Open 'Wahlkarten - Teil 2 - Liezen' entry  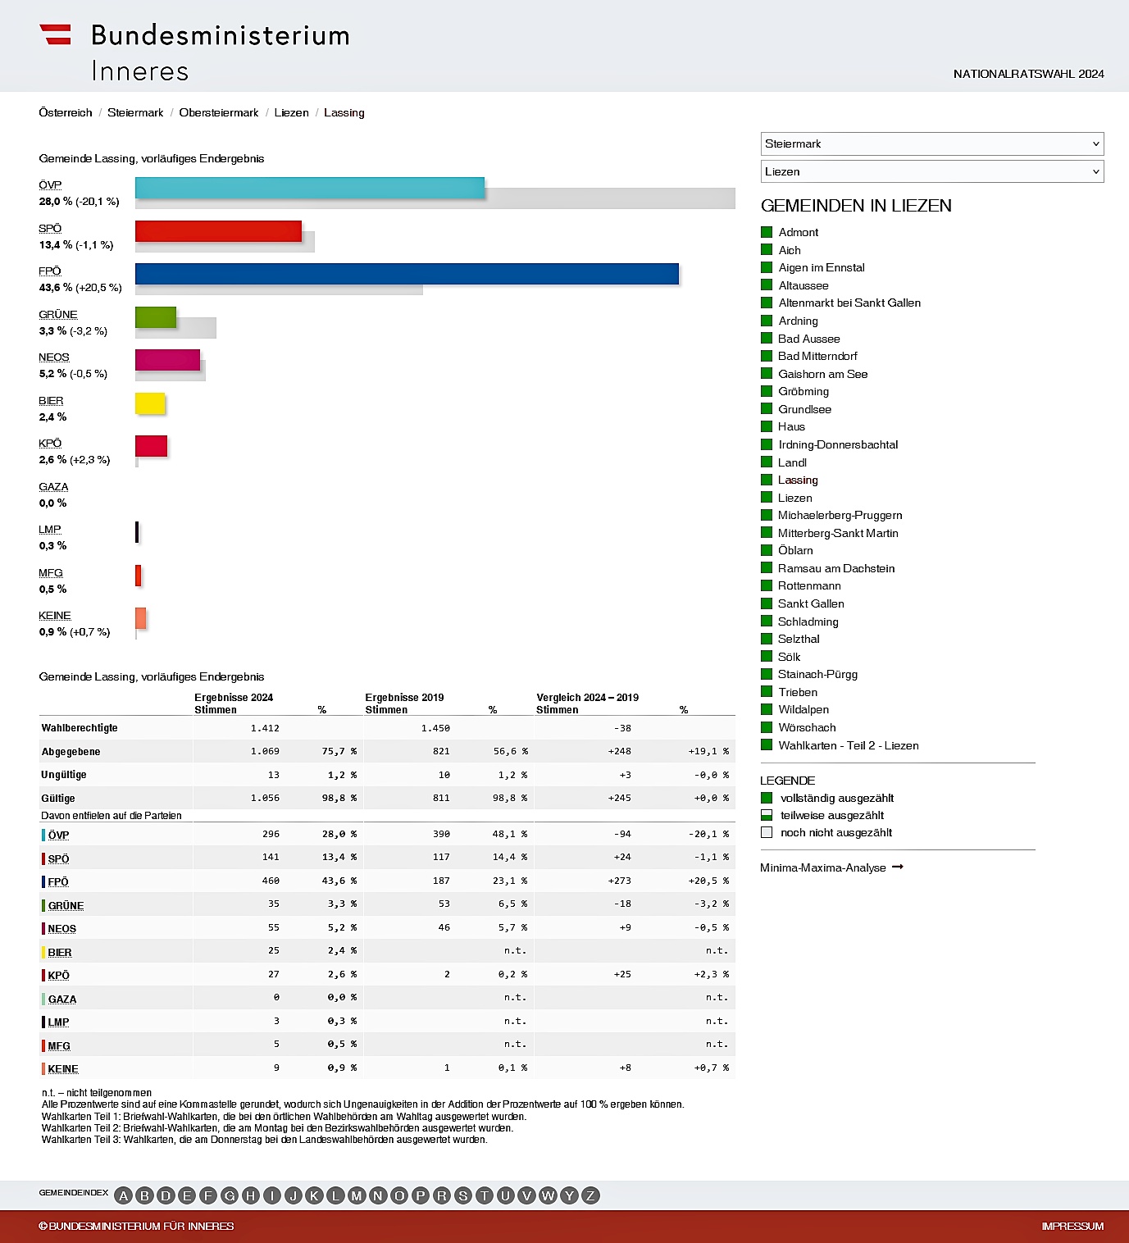(x=849, y=745)
